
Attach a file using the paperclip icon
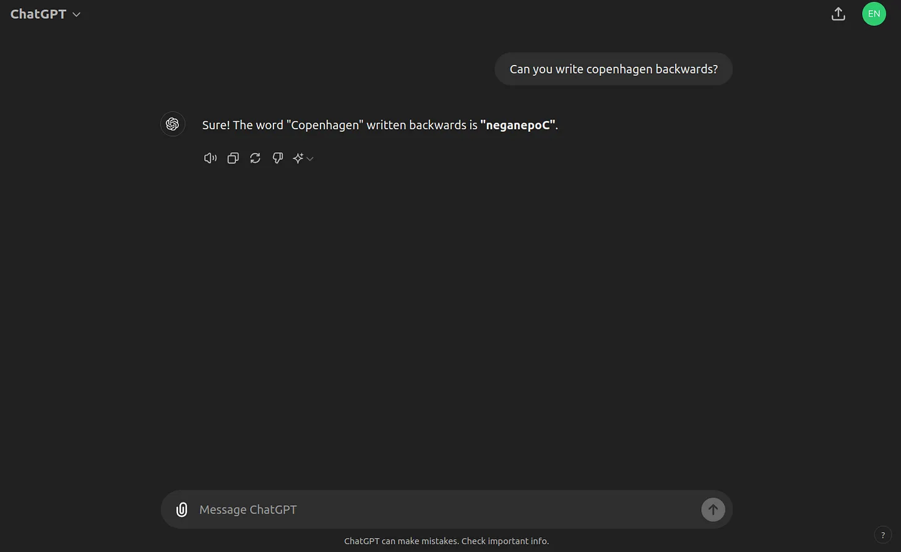[182, 509]
